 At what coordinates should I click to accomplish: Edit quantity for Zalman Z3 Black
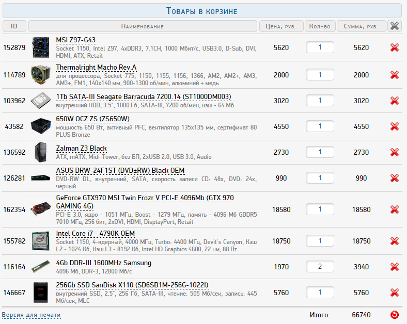pyautogui.click(x=320, y=152)
